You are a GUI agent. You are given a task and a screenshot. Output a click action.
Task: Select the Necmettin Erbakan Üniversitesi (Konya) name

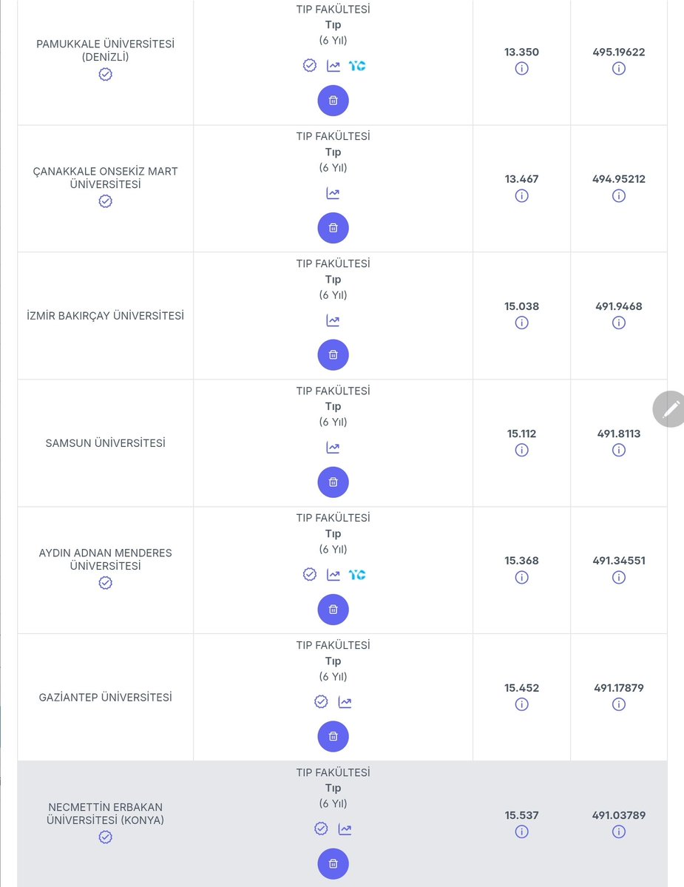pyautogui.click(x=105, y=814)
